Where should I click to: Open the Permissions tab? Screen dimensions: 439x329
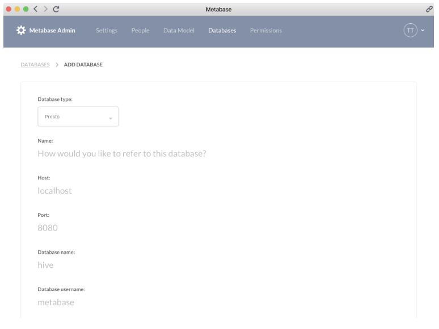265,30
